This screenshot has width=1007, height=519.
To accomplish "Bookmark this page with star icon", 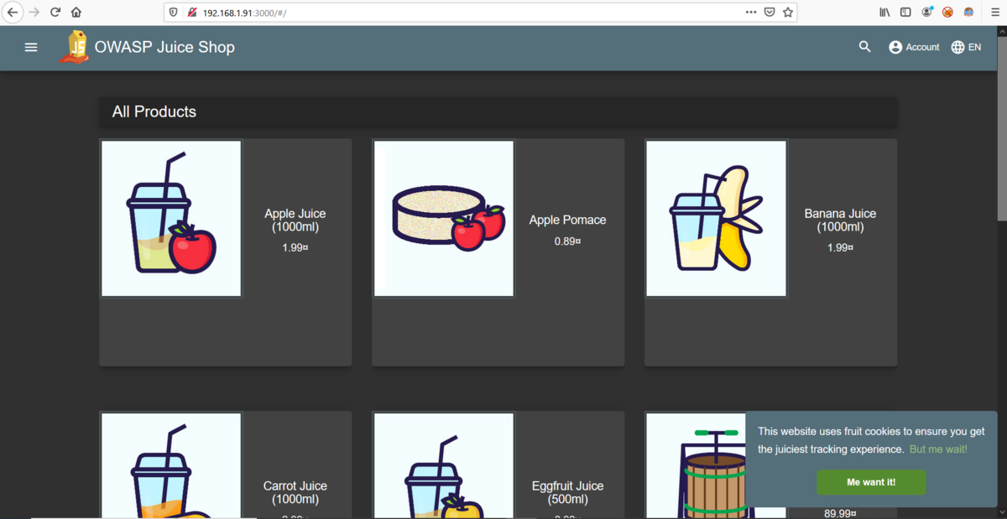I will pos(788,13).
